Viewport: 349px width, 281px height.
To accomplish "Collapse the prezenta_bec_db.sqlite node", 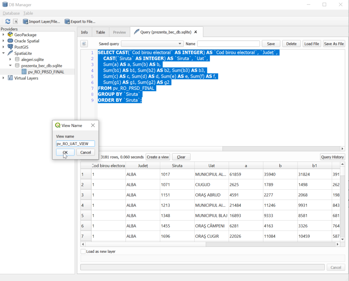I will coord(10,66).
